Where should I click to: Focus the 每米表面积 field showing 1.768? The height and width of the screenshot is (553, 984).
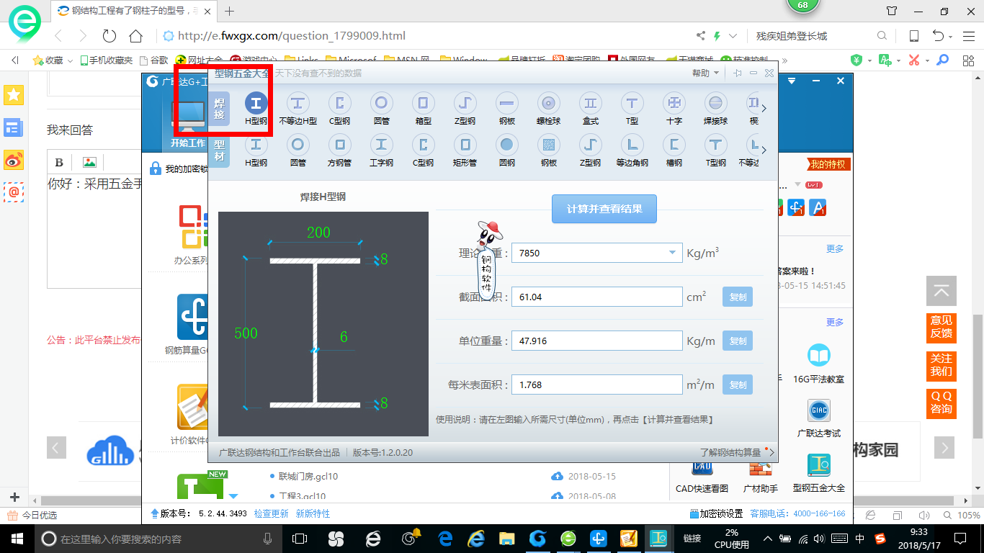coord(596,385)
